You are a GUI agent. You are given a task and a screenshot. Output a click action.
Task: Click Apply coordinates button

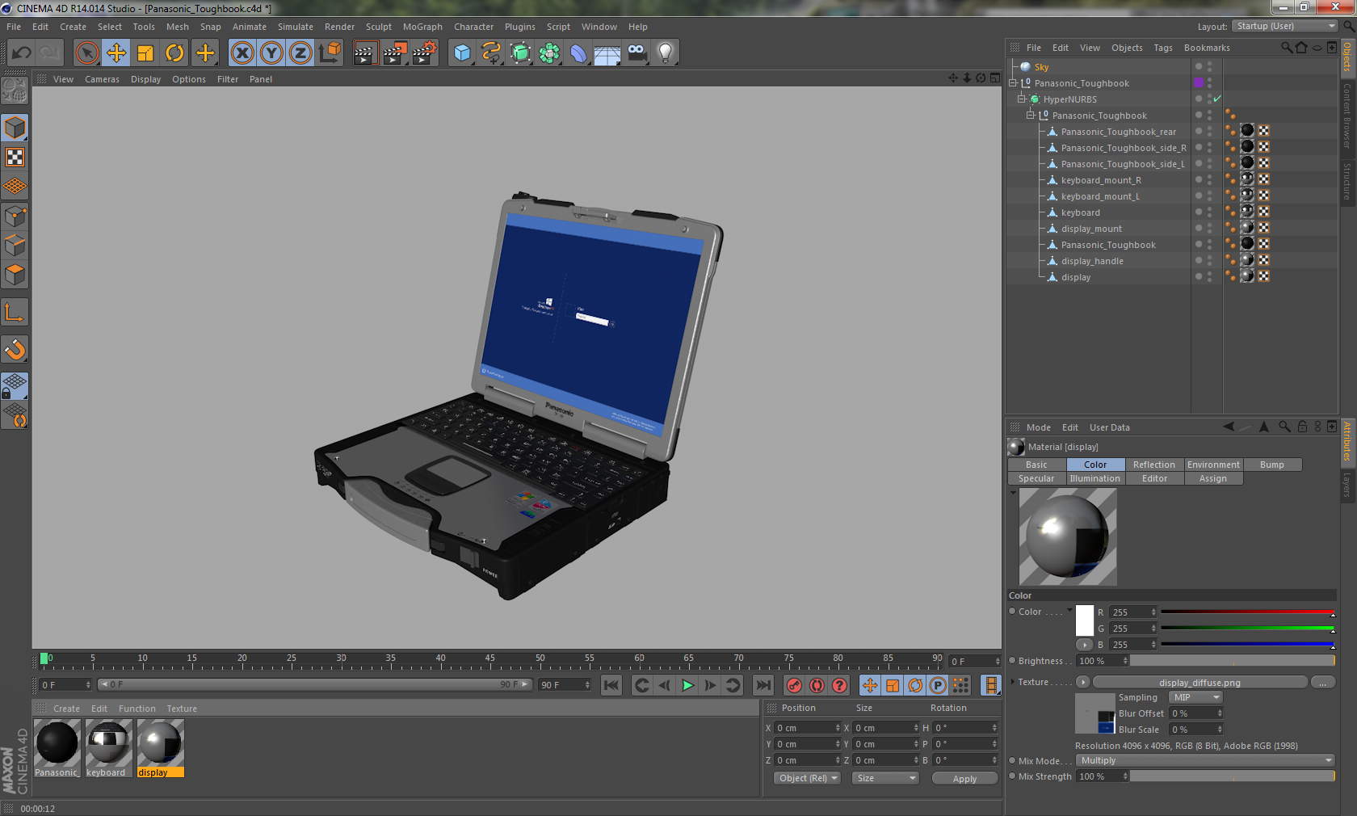point(964,779)
